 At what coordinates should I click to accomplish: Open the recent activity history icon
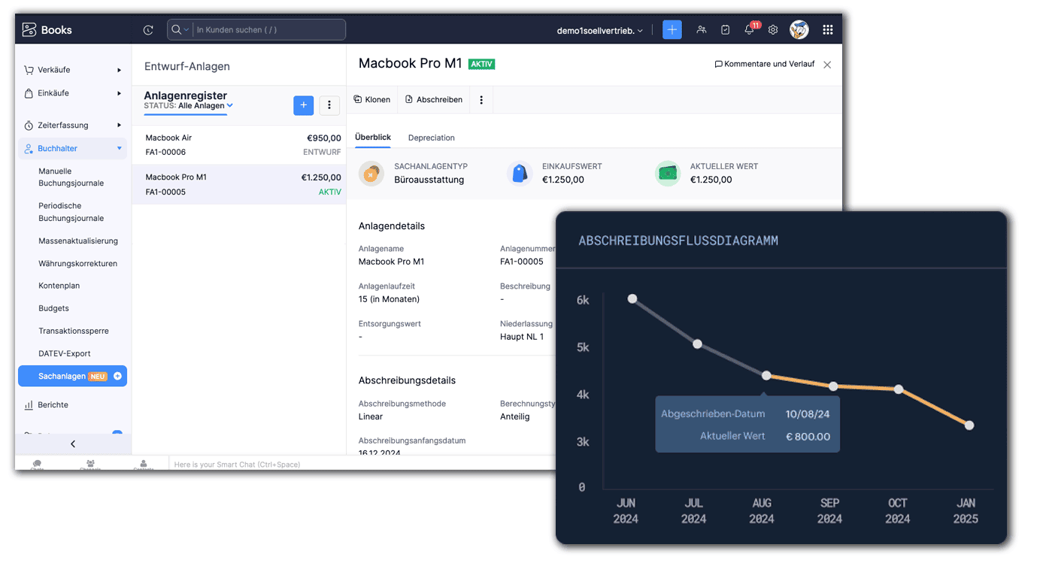[148, 30]
